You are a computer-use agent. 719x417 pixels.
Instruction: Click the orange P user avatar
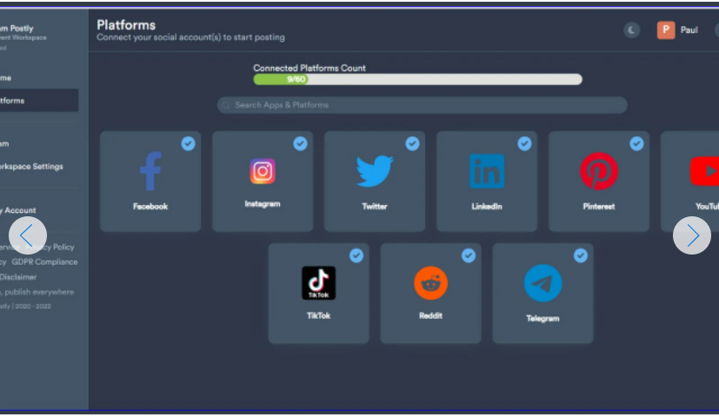(666, 30)
